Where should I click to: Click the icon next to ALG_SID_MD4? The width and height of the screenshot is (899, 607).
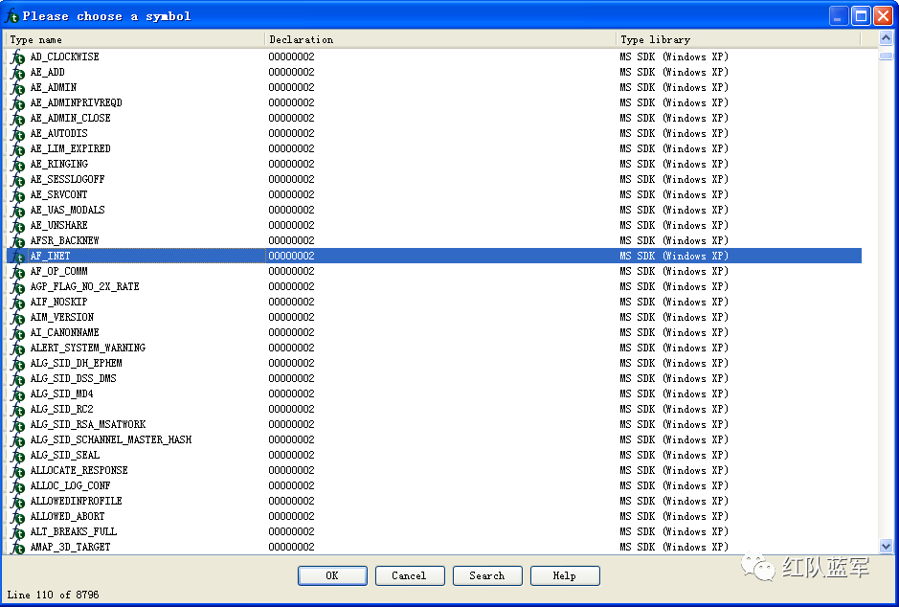[18, 394]
